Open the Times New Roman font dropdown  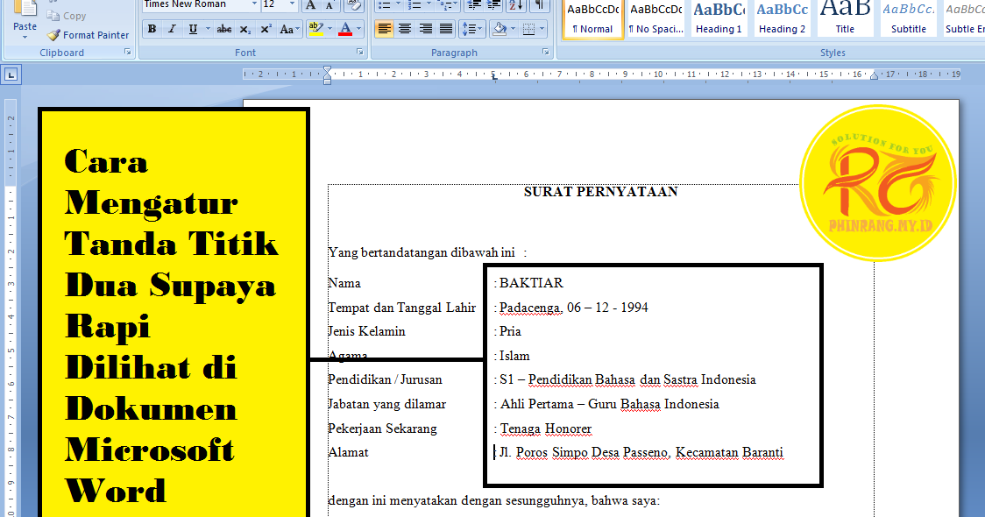click(255, 5)
